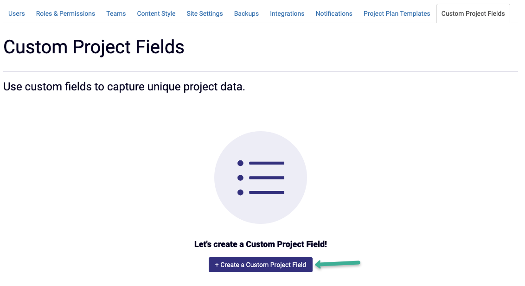Click the 'Let's create a Custom Project Field!' text
The width and height of the screenshot is (525, 286).
[x=261, y=244]
